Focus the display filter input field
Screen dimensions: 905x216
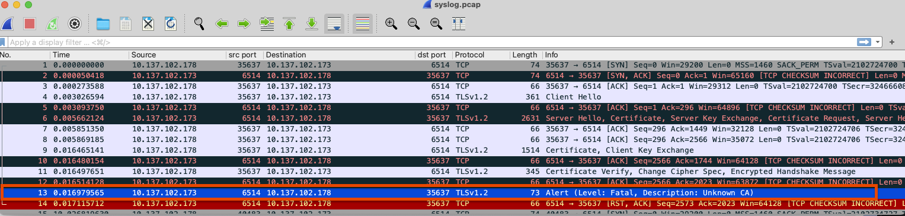click(431, 42)
